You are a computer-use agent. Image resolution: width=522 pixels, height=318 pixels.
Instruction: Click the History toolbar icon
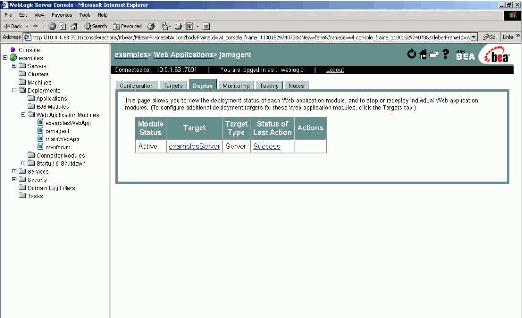click(x=151, y=26)
